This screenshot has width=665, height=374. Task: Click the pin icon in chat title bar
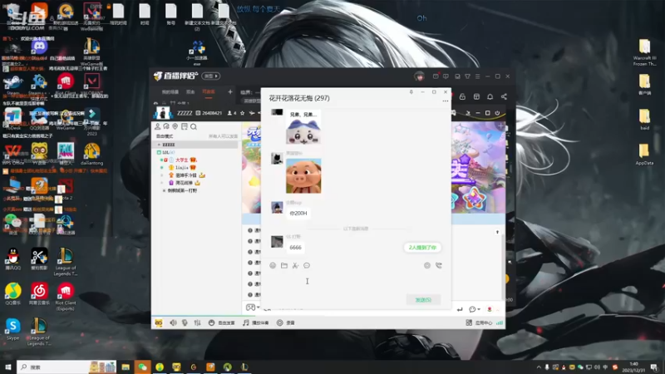tap(411, 91)
